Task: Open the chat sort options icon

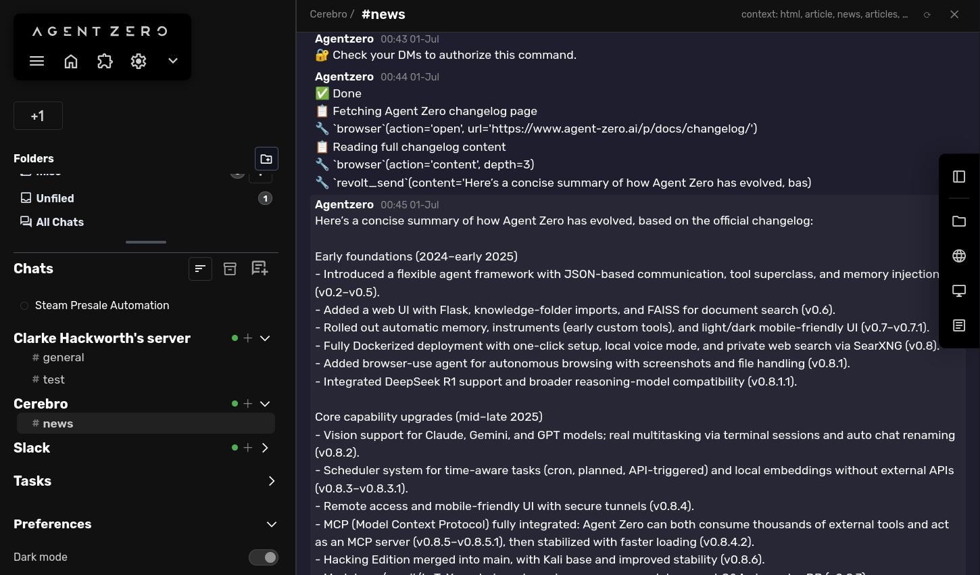Action: [x=200, y=269]
